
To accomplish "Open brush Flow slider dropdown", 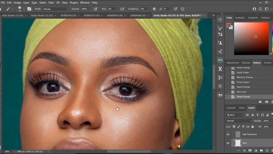I will click(x=116, y=9).
